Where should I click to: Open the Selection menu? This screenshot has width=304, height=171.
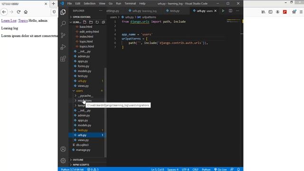coord(89,3)
